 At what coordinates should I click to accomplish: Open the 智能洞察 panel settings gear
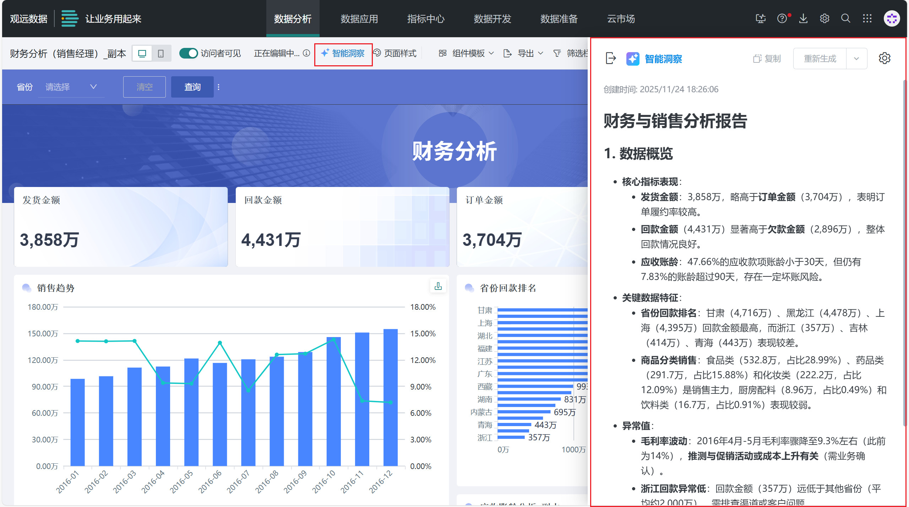(884, 58)
